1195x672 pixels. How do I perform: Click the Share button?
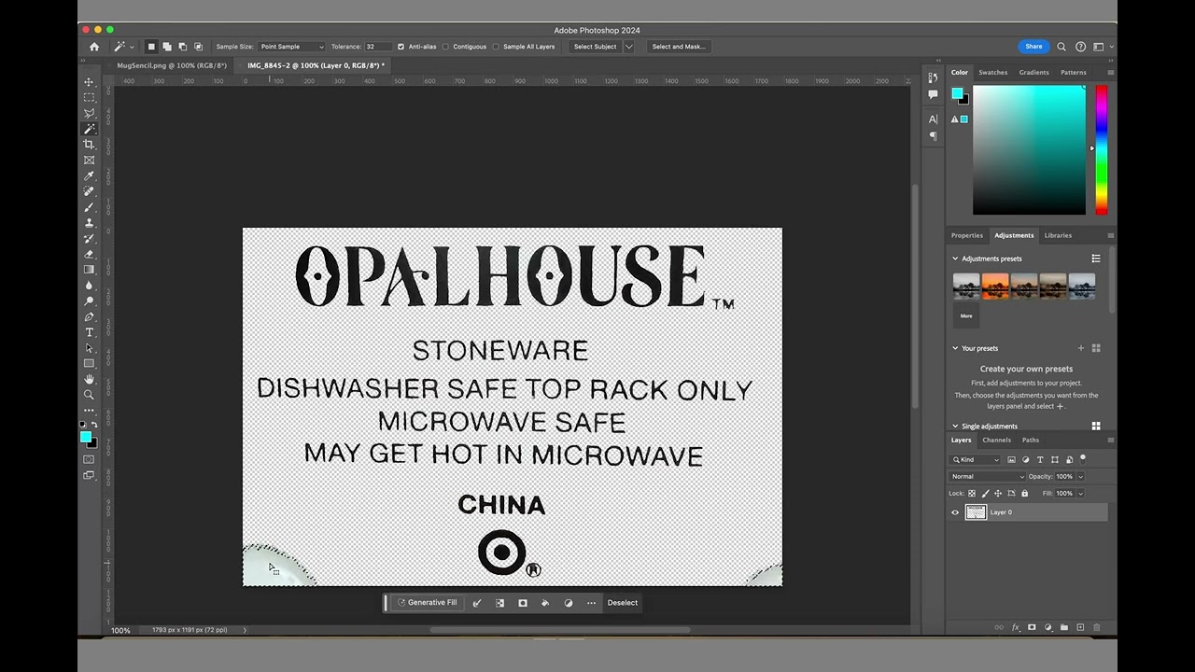point(1033,47)
